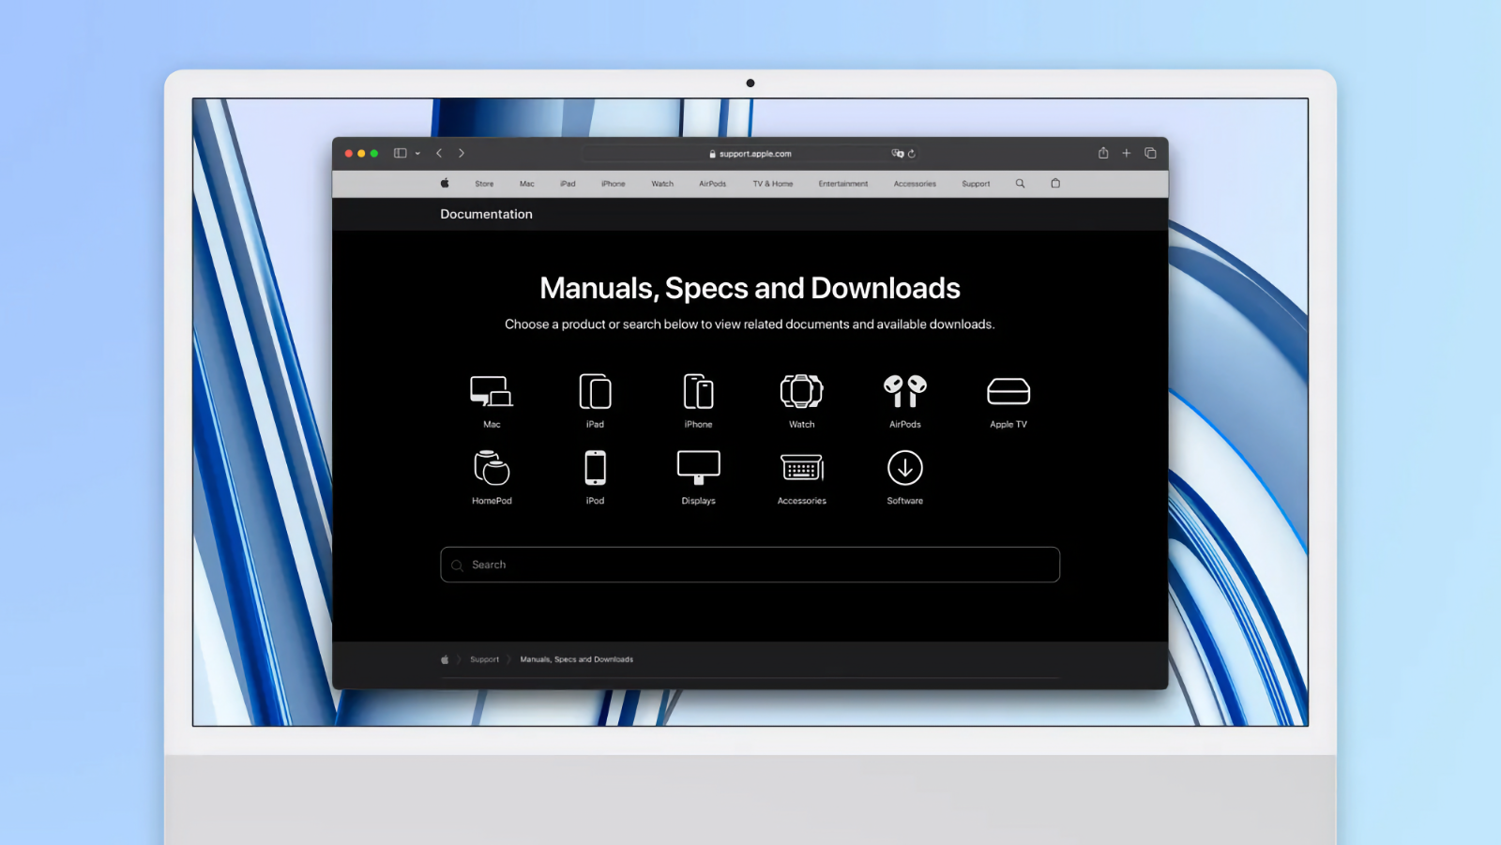
Task: Open the Mac product documentation icon
Action: point(492,391)
